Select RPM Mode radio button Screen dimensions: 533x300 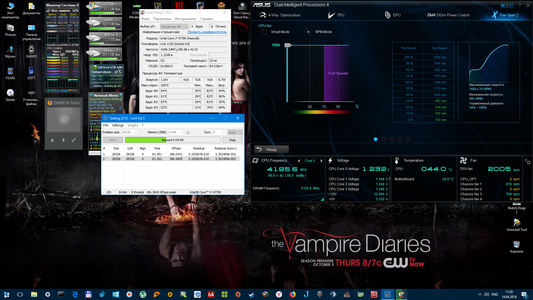pyautogui.click(x=308, y=32)
